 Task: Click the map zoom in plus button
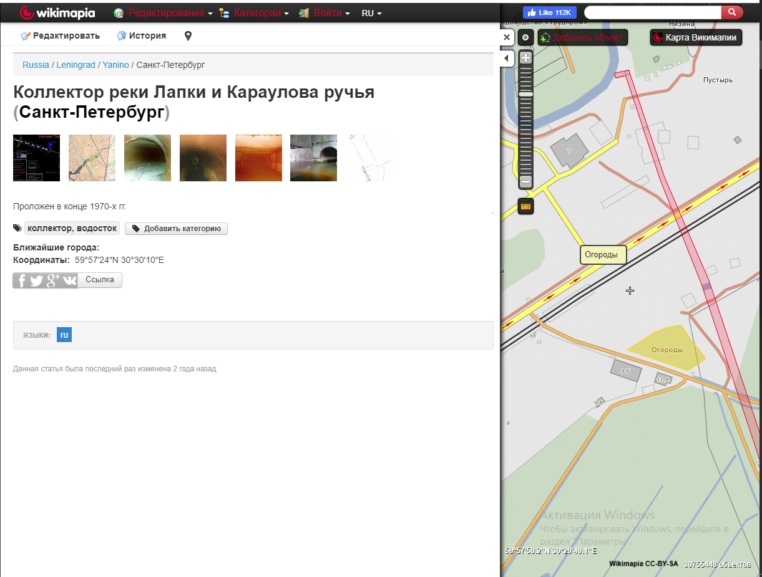525,58
